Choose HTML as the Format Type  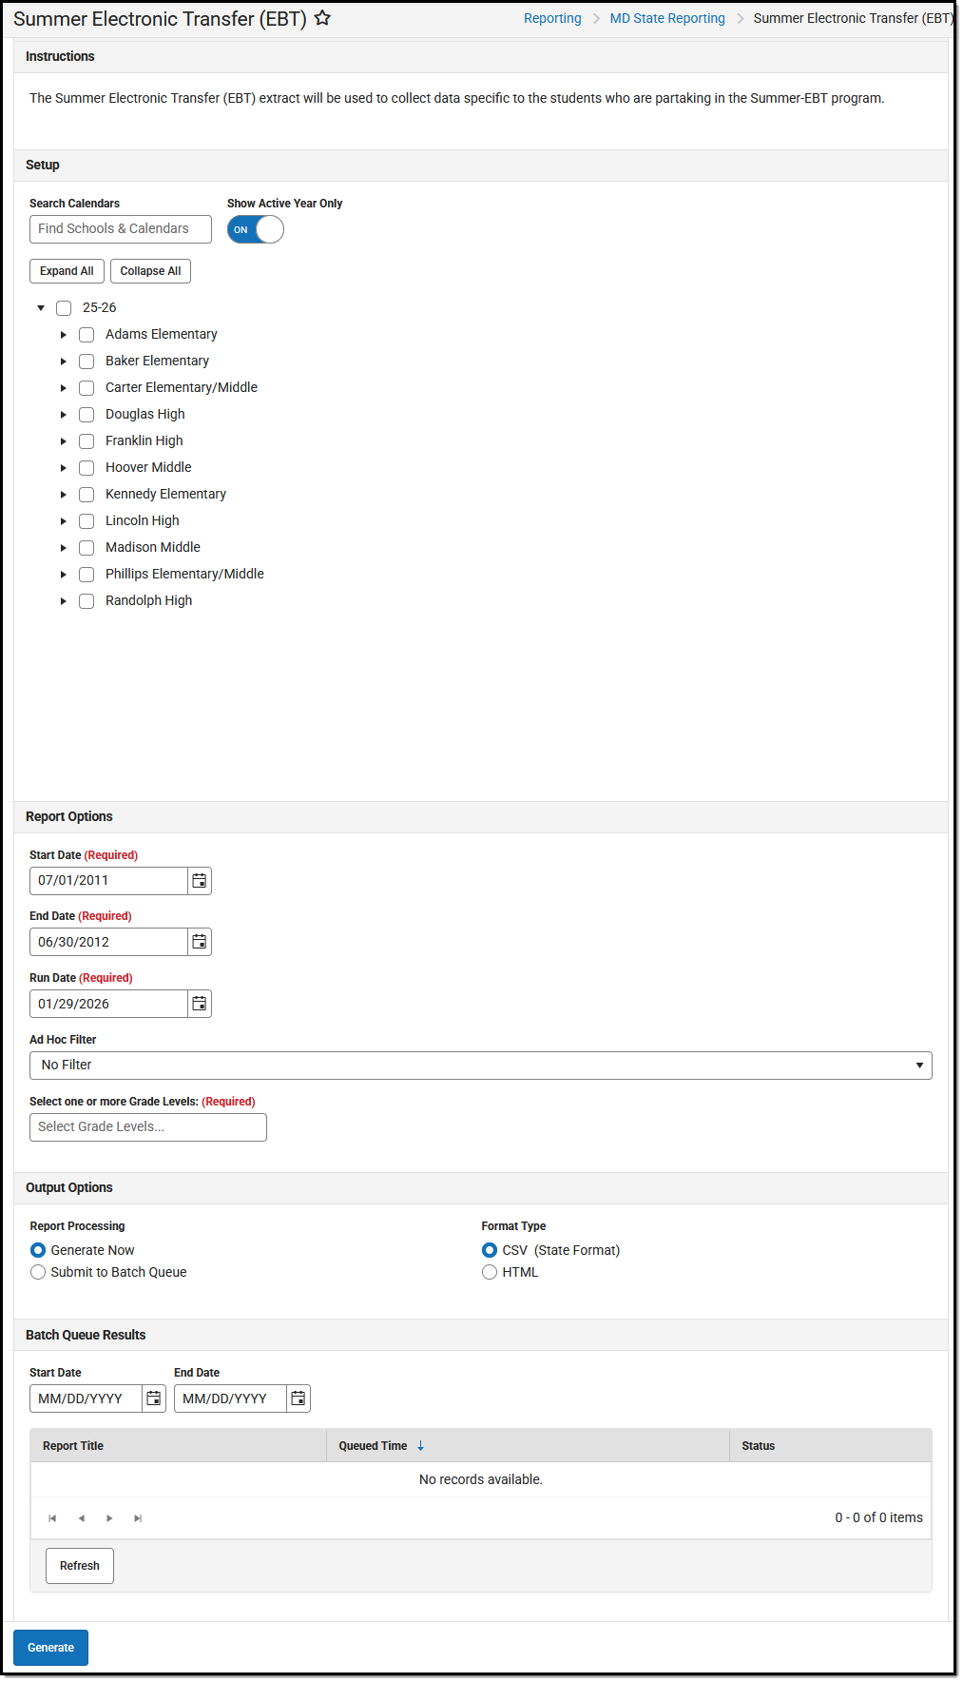pos(490,1272)
